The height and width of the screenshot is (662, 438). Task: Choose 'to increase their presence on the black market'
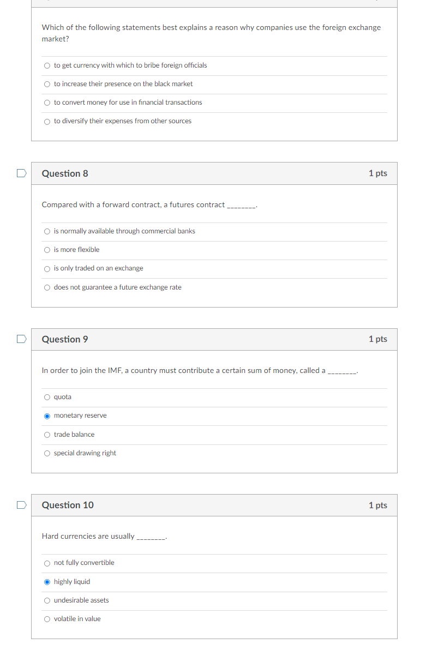click(47, 85)
